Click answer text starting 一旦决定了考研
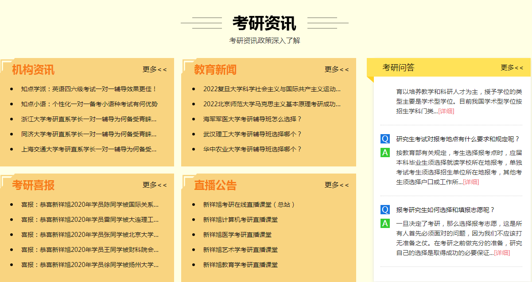Screen dimensions: 532x282 point(459,238)
